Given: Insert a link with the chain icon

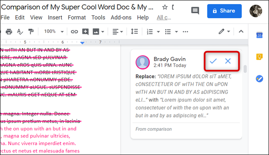Looking at the screenshot, I should (x=74, y=32).
